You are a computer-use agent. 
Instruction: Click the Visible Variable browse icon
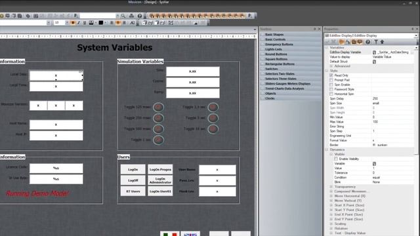pyautogui.click(x=374, y=164)
